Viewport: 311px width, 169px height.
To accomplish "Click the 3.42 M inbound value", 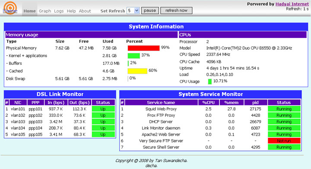I will (56, 121).
